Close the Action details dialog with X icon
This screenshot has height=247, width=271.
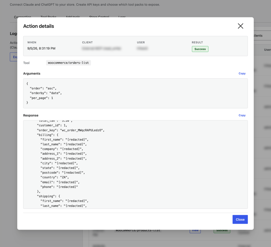coord(240,26)
